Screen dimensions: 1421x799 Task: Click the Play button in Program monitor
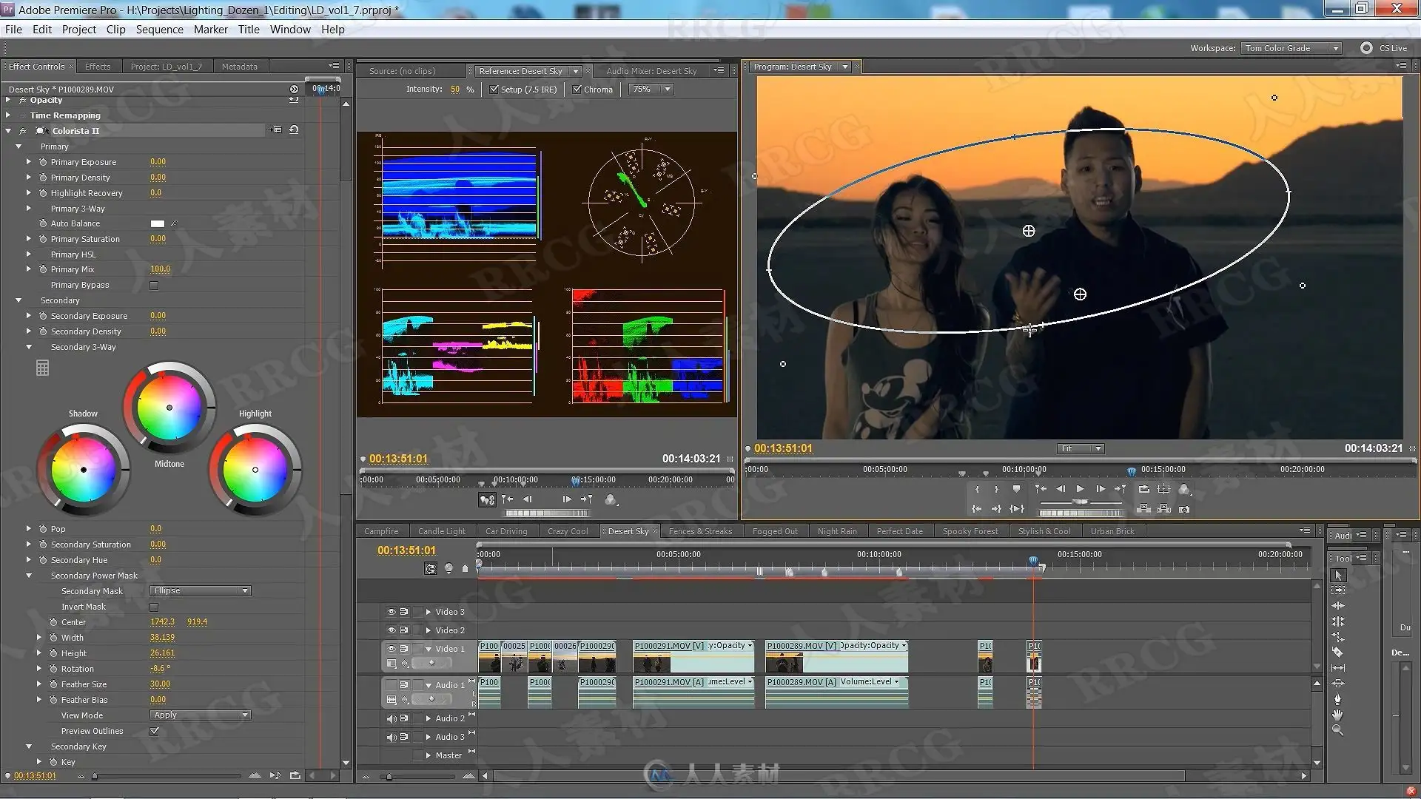click(x=1080, y=489)
